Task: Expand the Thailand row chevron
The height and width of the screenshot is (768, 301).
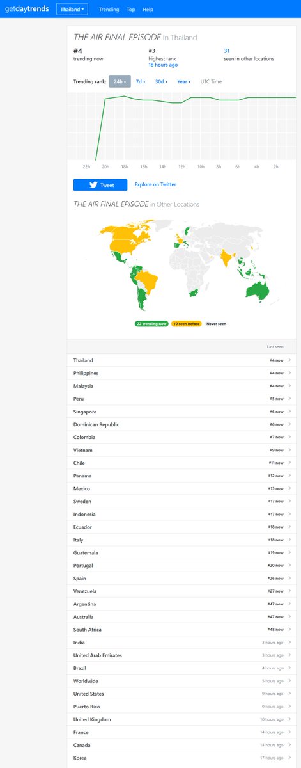Action: (x=289, y=360)
